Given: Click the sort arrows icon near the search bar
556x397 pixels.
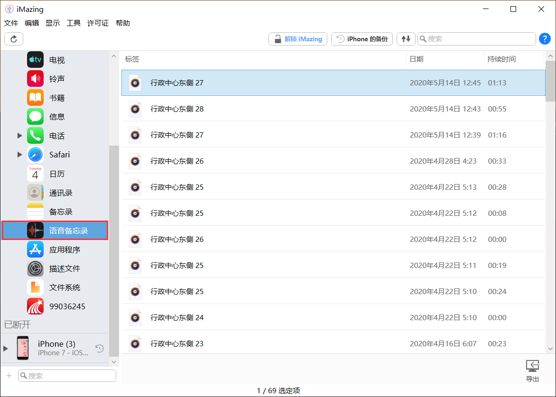Looking at the screenshot, I should click(x=406, y=39).
